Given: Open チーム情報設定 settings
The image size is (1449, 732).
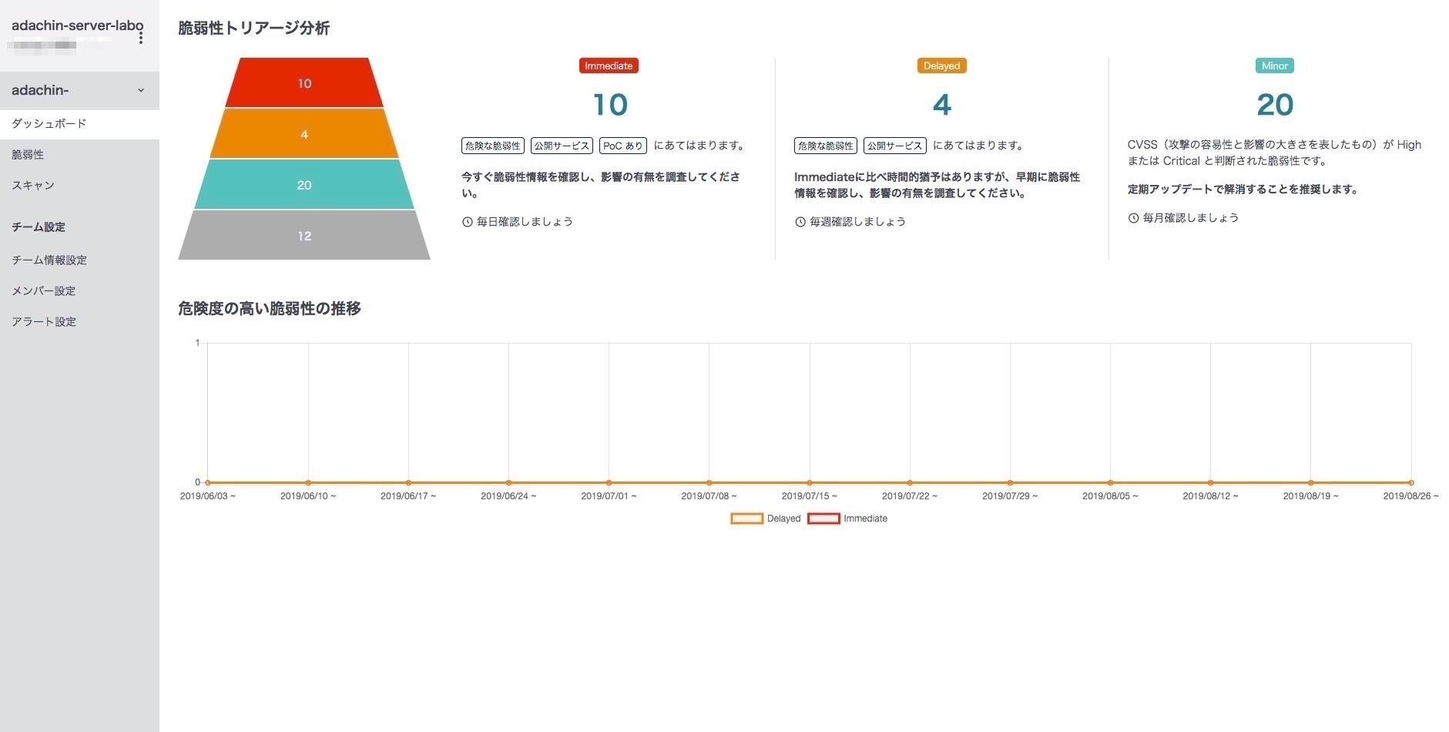Looking at the screenshot, I should pyautogui.click(x=49, y=260).
